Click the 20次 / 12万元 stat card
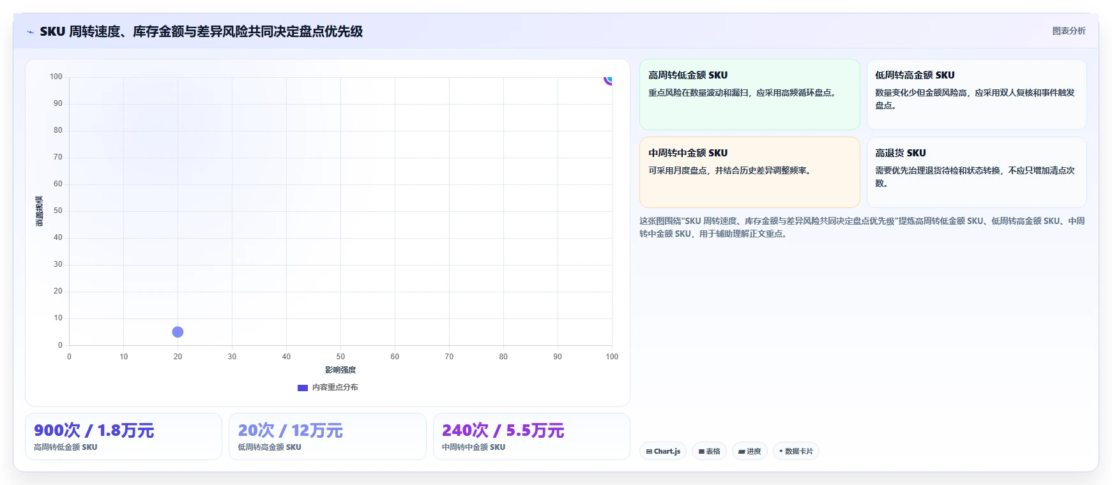 click(x=327, y=436)
